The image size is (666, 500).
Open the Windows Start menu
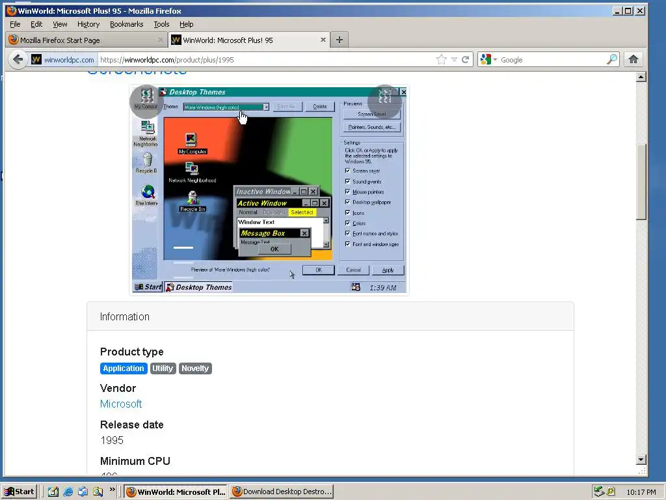coord(20,492)
